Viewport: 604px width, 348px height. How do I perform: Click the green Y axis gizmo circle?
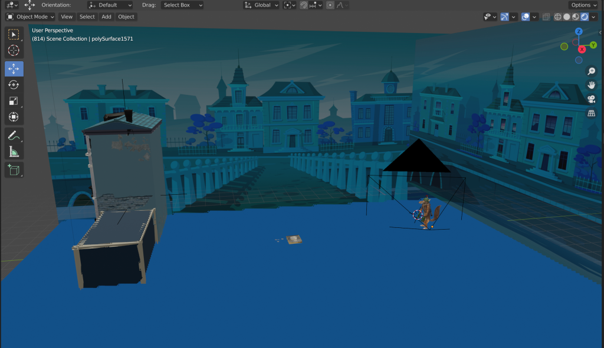tap(593, 45)
